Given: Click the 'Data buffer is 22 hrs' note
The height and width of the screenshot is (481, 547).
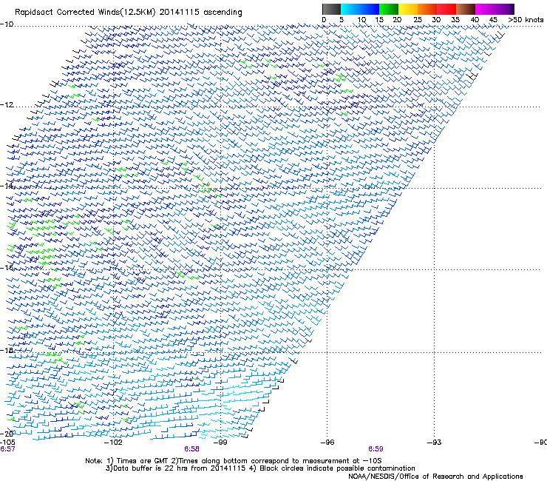Looking at the screenshot, I should click(x=260, y=468).
